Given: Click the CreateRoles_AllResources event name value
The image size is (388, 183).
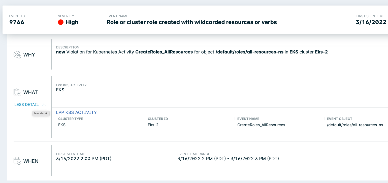Looking at the screenshot, I should (261, 125).
